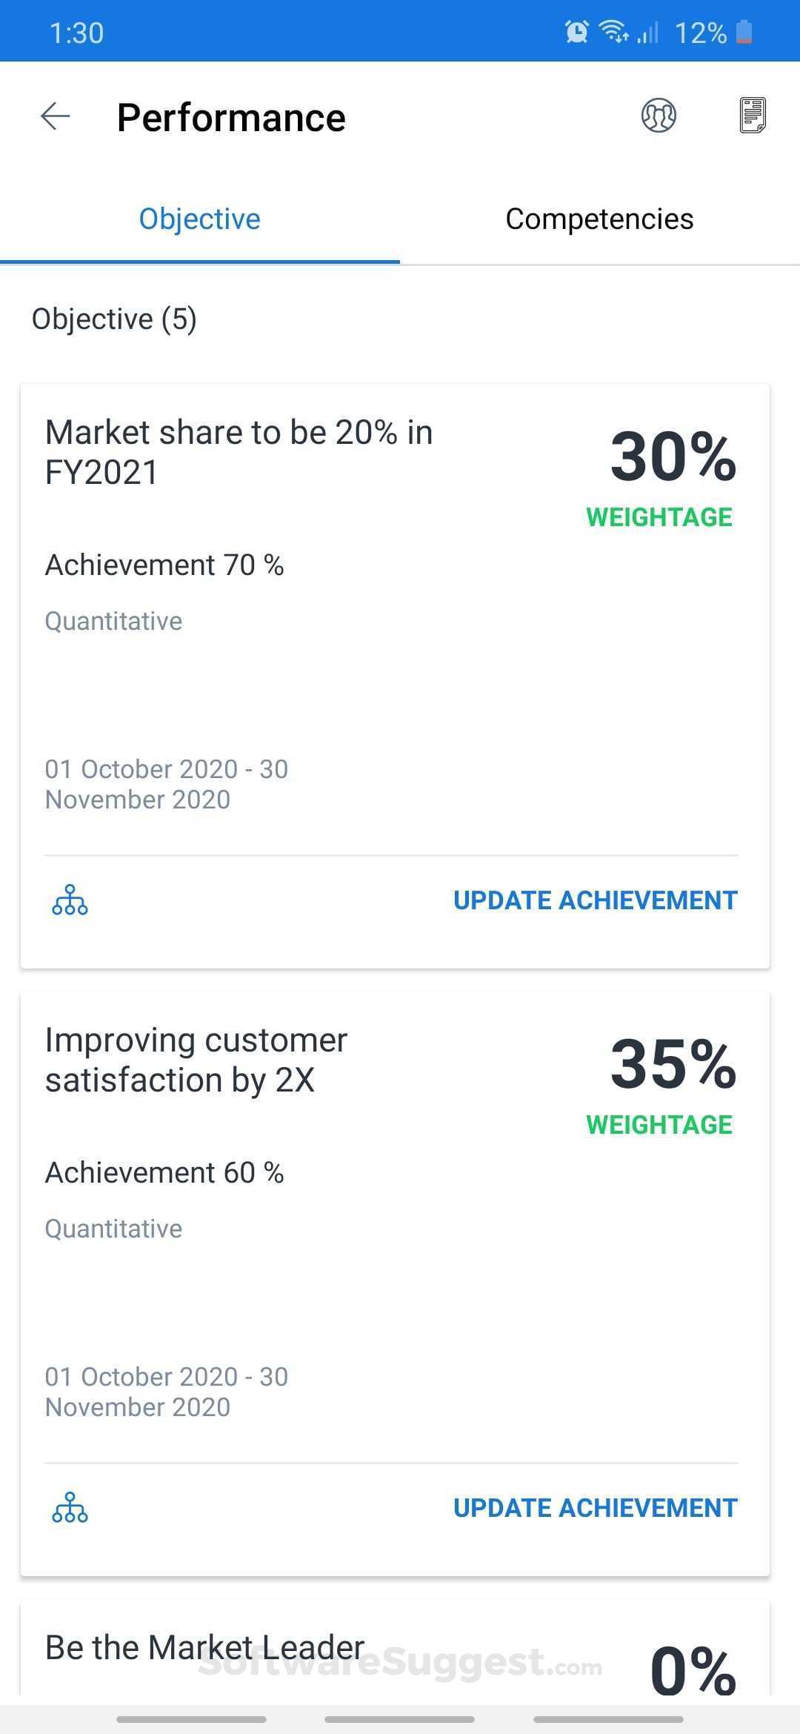Open the report document icon top right
Image resolution: width=800 pixels, height=1734 pixels.
[753, 116]
